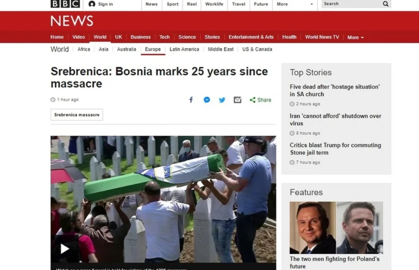Play the Srebrenica funeral video

tap(65, 249)
